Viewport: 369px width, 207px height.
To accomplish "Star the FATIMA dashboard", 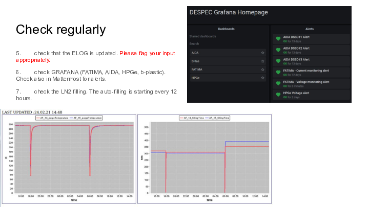I will [262, 70].
